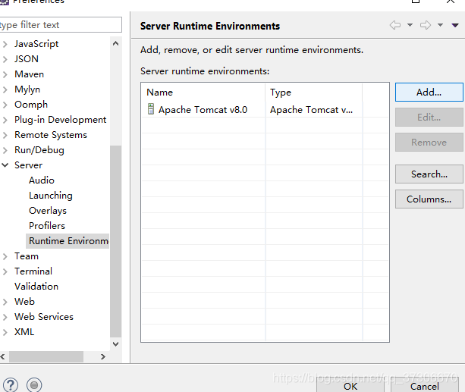Image resolution: width=465 pixels, height=392 pixels.
Task: Expand the Run/Debug tree node
Action: (5, 150)
